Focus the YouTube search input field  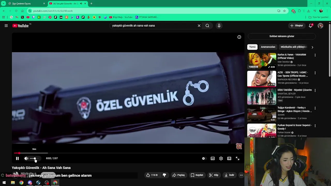(x=154, y=26)
